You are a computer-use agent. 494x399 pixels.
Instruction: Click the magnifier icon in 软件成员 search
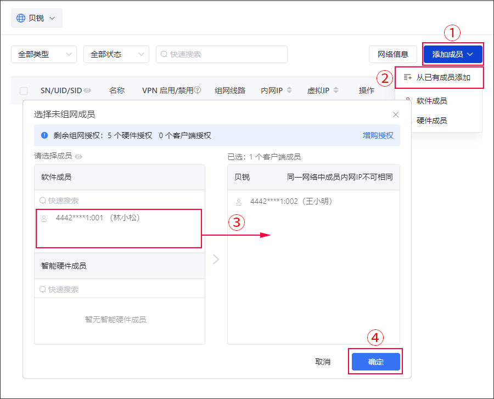42,201
